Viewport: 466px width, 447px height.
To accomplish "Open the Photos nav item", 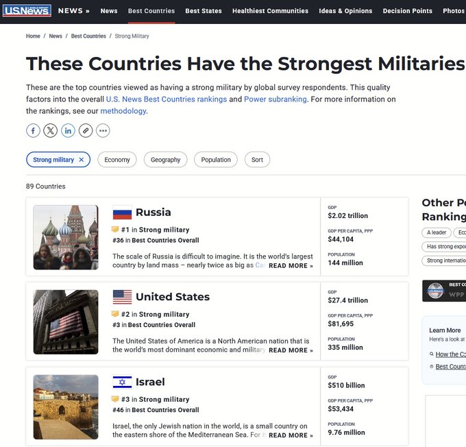I will (x=454, y=11).
